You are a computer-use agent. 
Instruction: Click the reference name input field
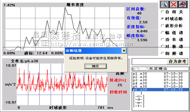[x=149, y=62]
